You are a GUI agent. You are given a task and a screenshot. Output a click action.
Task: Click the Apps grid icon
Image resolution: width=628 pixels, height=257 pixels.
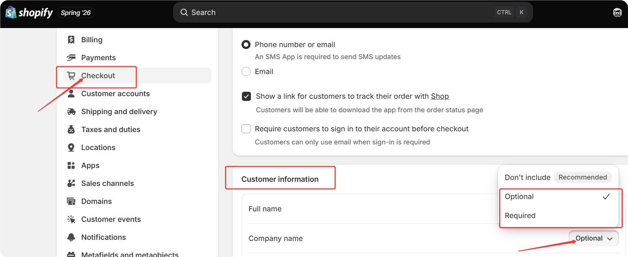pos(71,165)
